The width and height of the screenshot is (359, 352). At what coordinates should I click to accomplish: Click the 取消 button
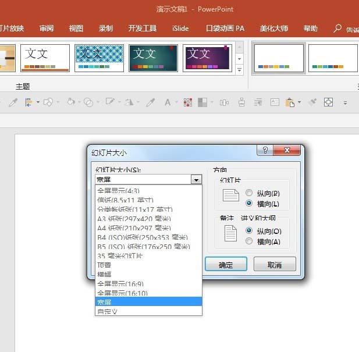point(275,264)
